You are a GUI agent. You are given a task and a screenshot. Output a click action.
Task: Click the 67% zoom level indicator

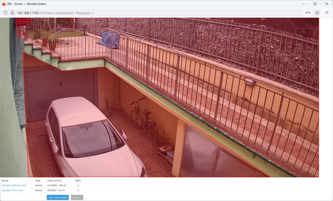(307, 13)
